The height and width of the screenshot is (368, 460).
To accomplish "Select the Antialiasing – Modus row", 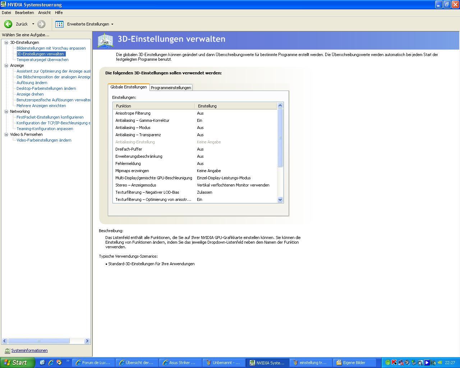I will (195, 128).
